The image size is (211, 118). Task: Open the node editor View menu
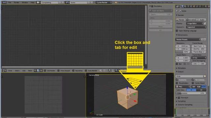10,70
